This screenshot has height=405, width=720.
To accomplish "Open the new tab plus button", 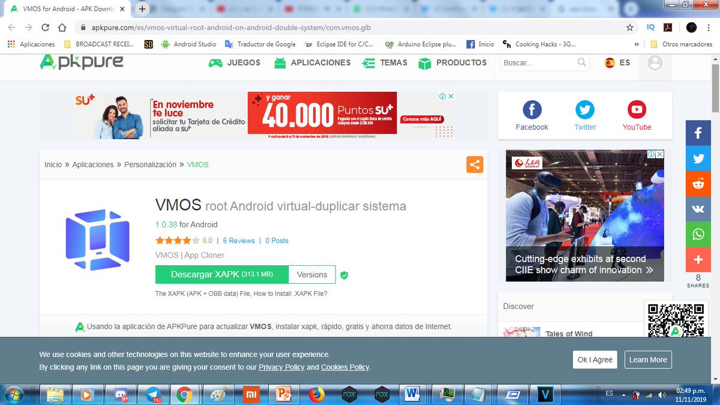I will pos(142,9).
